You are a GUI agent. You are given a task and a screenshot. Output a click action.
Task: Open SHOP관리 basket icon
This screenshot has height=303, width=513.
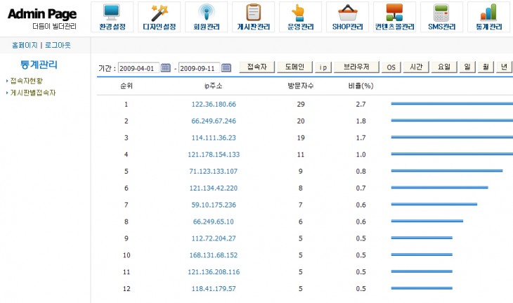pos(346,13)
